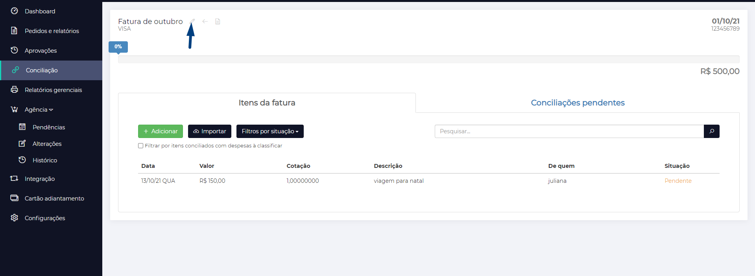Open Dashboard from the sidebar

(40, 11)
